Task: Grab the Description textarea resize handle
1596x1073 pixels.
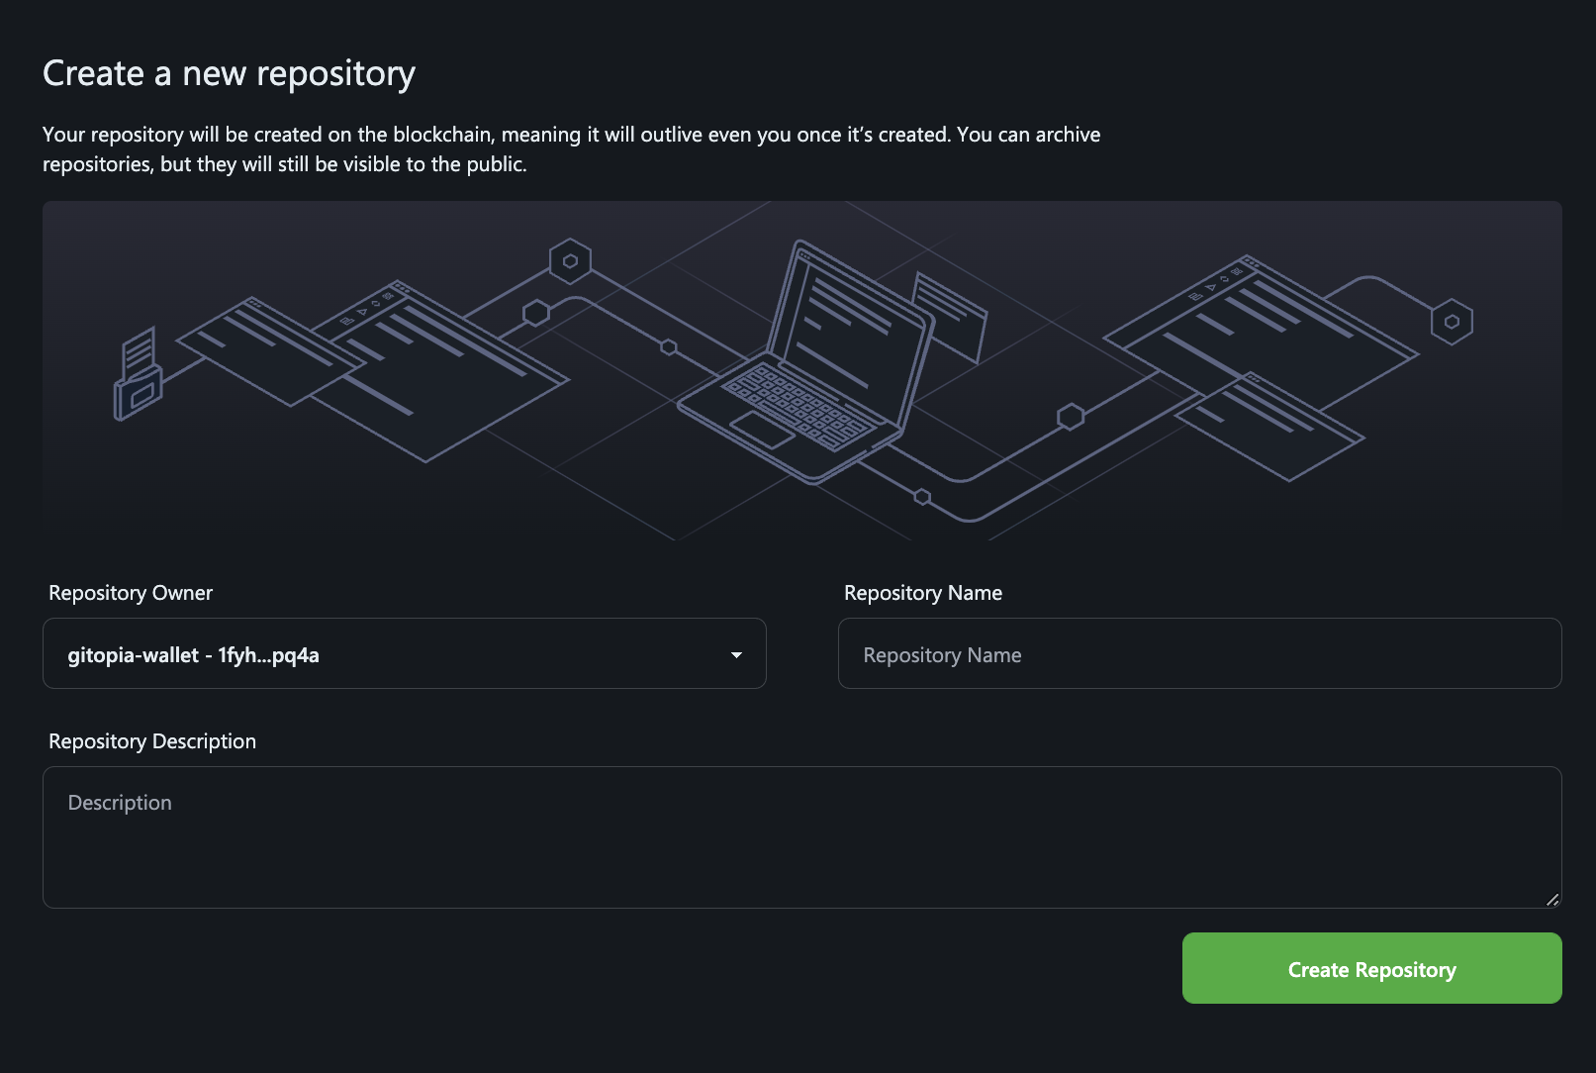Action: (x=1552, y=899)
